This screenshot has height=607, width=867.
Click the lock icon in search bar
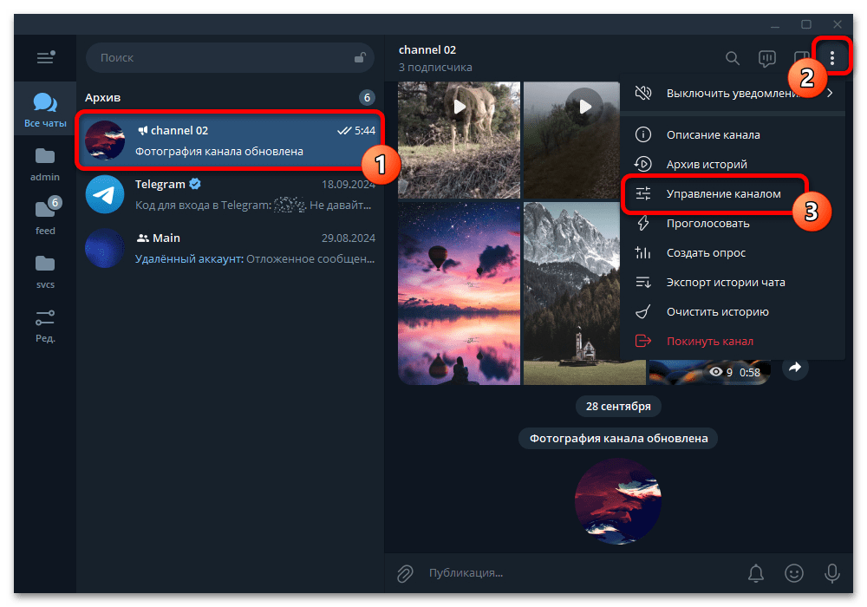pos(360,57)
